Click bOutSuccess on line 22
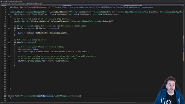 pos(24,49)
